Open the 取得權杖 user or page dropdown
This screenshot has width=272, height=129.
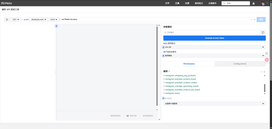pos(214,56)
